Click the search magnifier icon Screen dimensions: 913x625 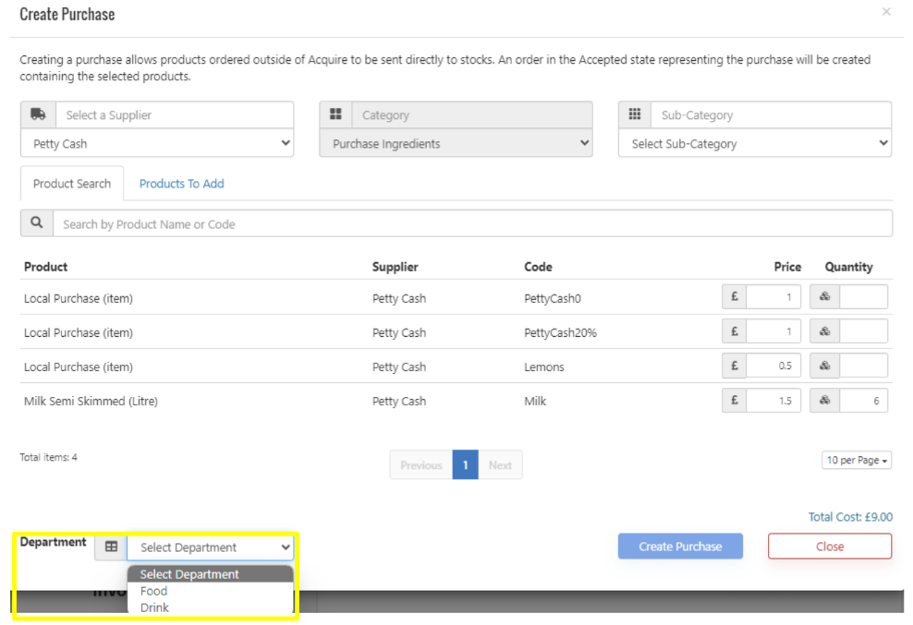[37, 223]
